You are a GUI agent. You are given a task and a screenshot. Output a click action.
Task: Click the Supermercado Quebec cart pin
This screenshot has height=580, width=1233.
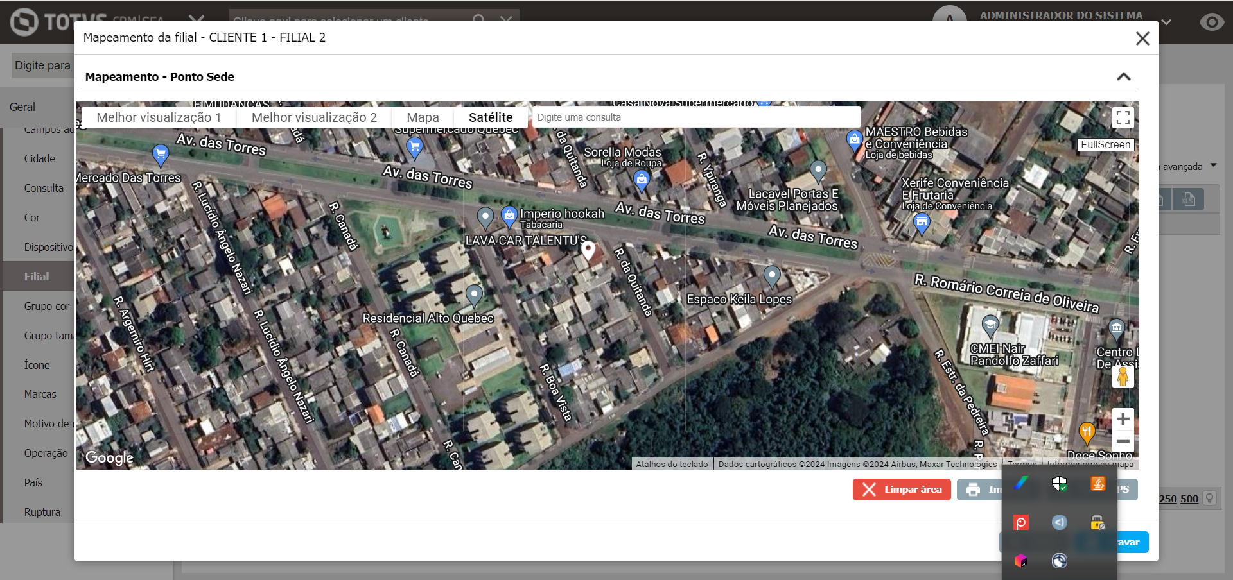(x=415, y=148)
